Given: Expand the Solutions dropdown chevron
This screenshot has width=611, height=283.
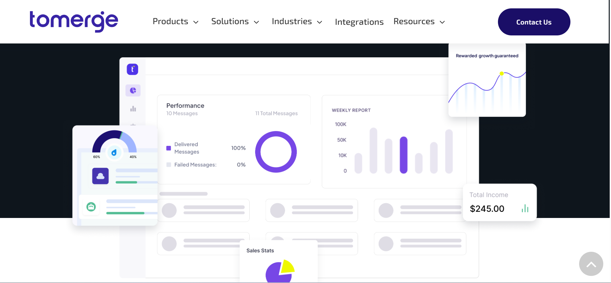Looking at the screenshot, I should [256, 22].
